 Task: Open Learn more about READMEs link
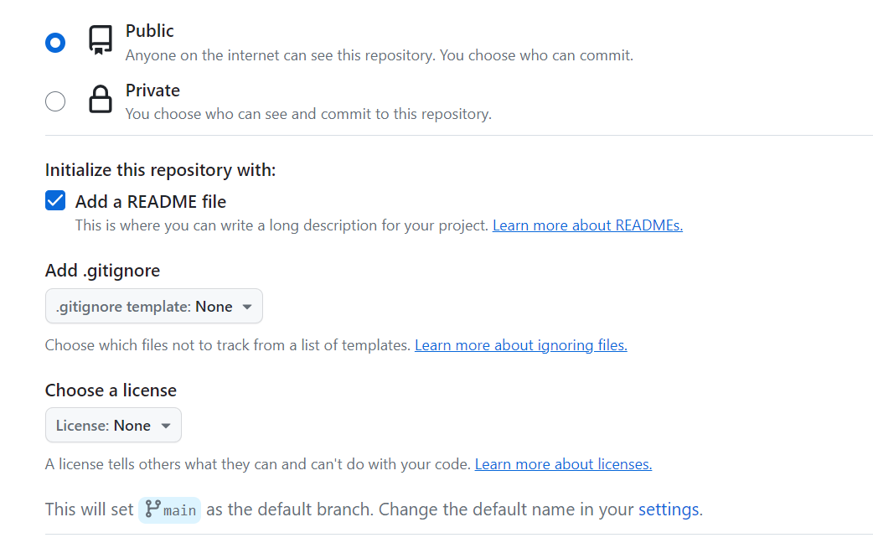point(587,225)
